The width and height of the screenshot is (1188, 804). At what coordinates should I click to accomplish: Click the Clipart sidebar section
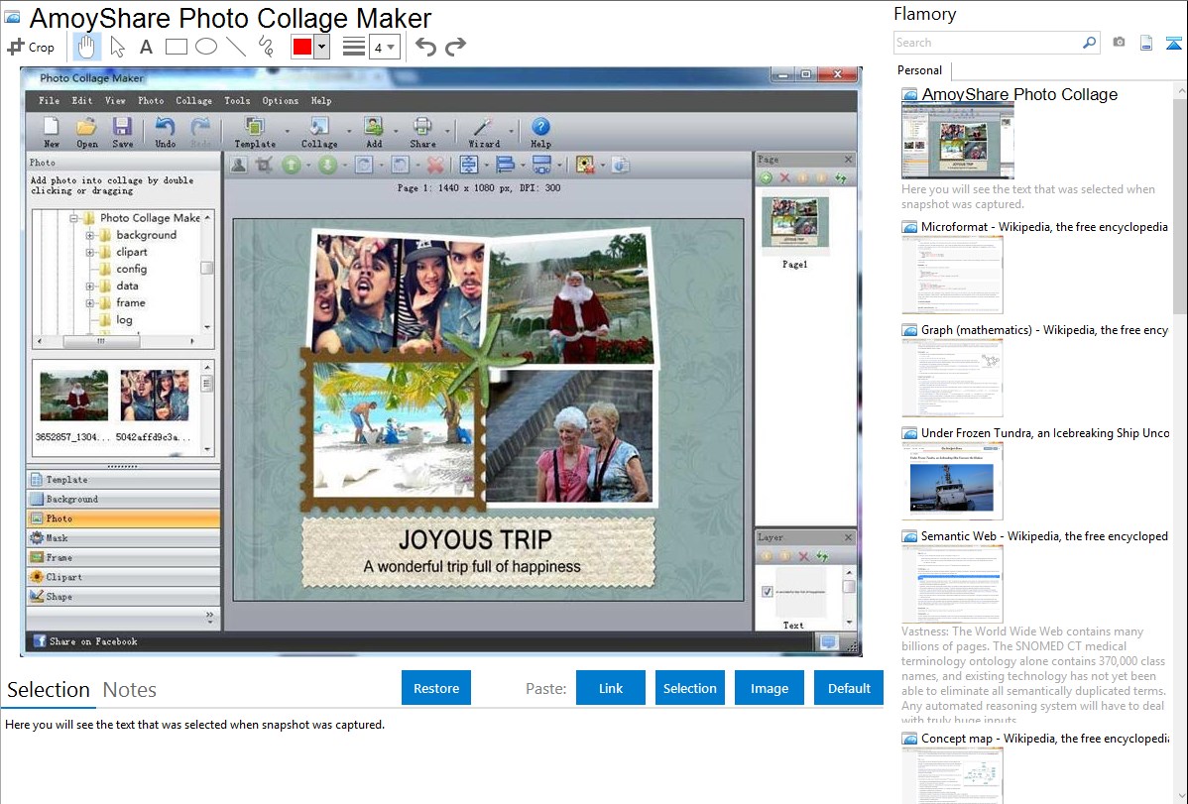click(123, 577)
